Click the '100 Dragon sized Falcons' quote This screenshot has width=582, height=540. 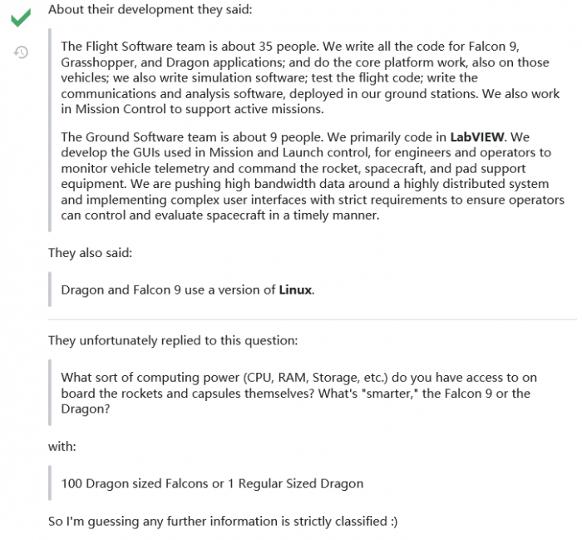point(212,483)
